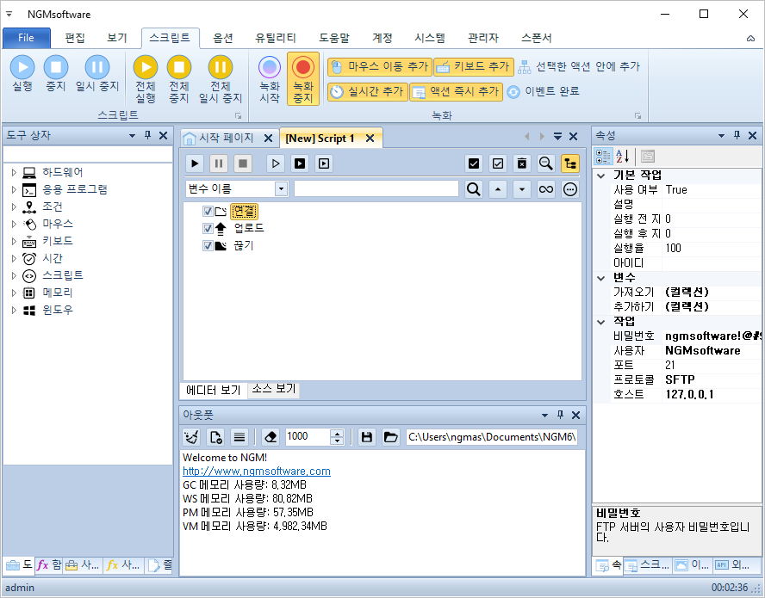Select the 업로드 action row

[249, 228]
